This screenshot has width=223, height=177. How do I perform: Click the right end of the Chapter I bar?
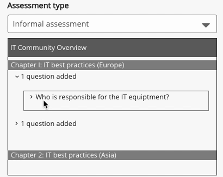tap(208, 65)
